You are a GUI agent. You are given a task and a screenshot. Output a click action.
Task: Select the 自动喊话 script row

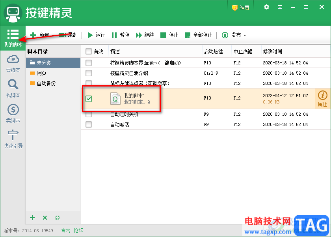pyautogui.click(x=206, y=124)
